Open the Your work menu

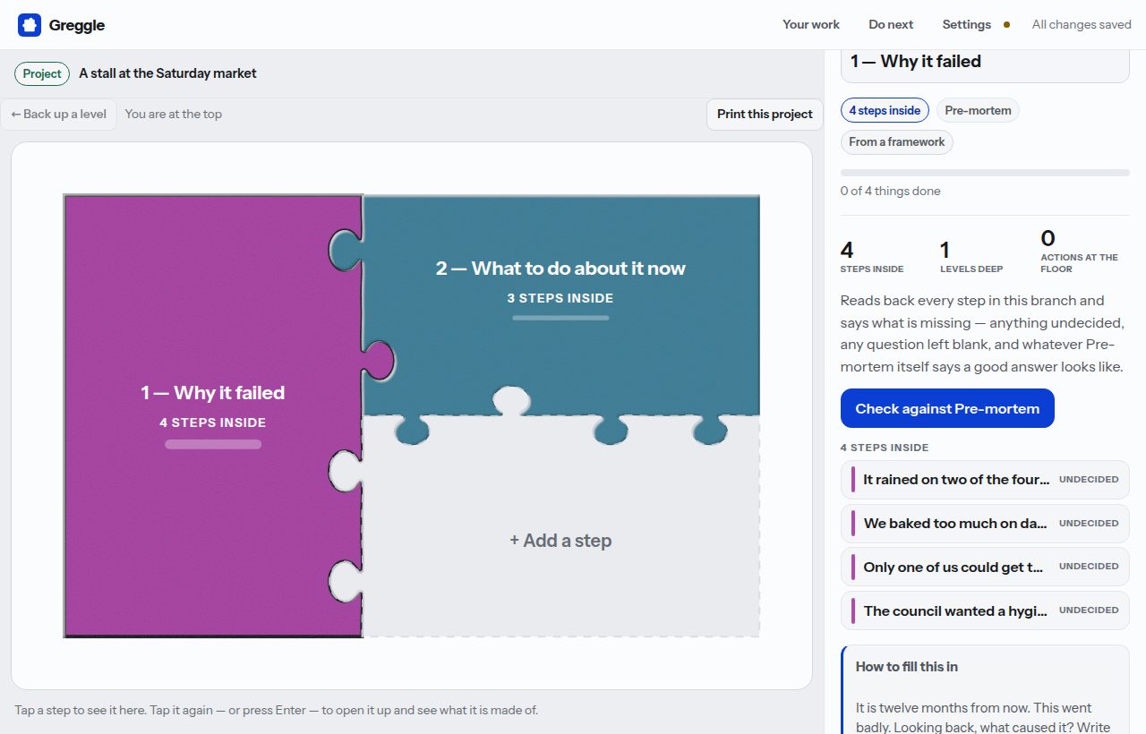click(x=811, y=24)
